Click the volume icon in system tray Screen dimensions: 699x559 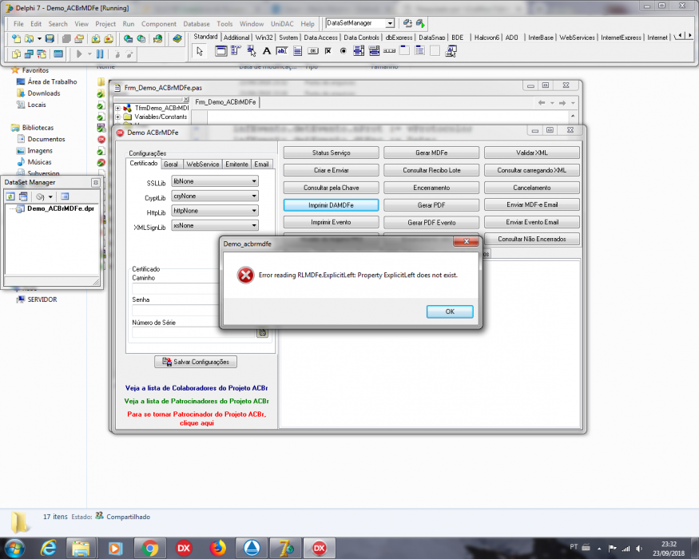click(x=639, y=549)
